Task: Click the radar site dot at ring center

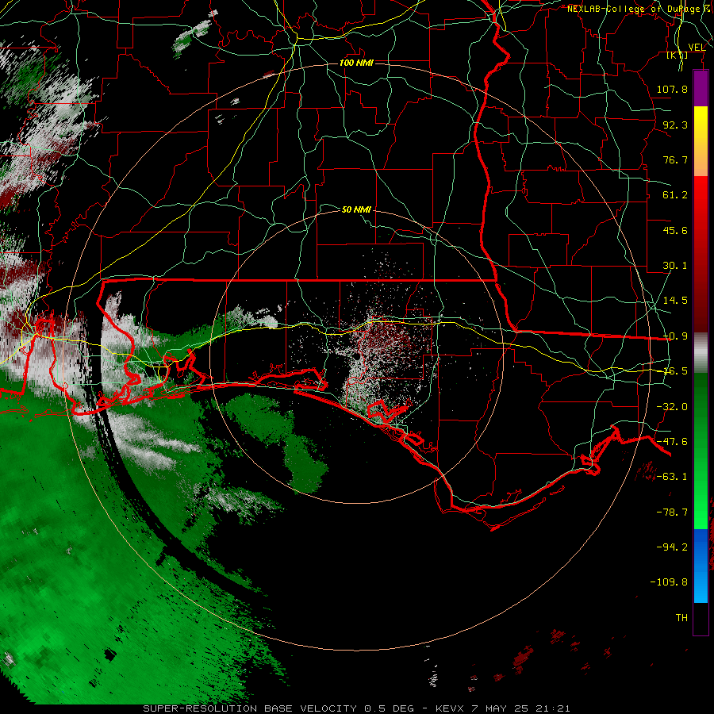Action: tap(356, 358)
